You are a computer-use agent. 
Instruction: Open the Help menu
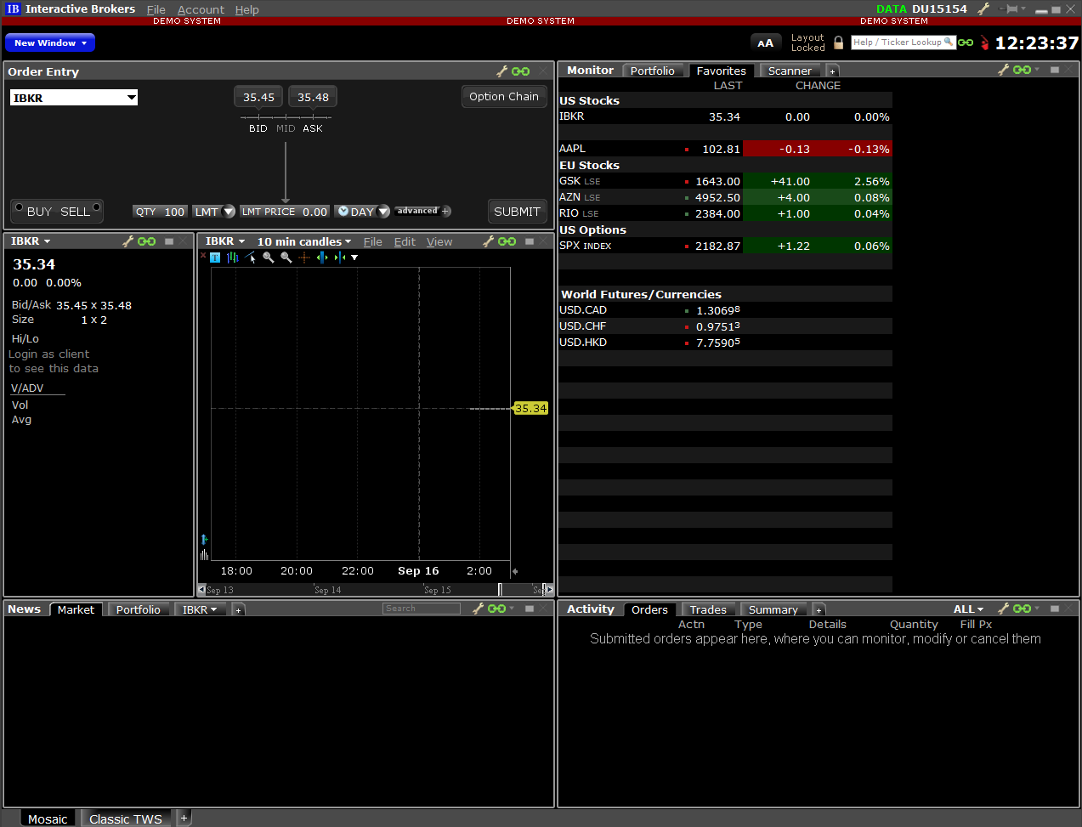[x=247, y=9]
